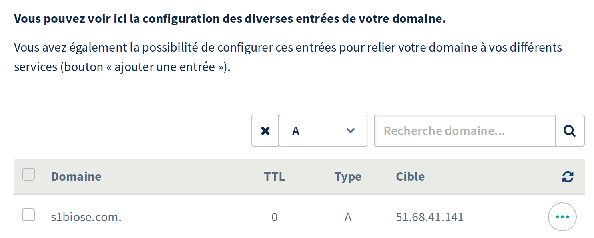
Task: Click the Domaine column header
Action: click(x=76, y=177)
